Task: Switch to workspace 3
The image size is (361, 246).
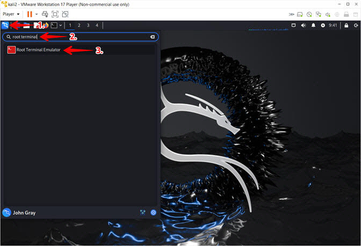Action: click(88, 25)
